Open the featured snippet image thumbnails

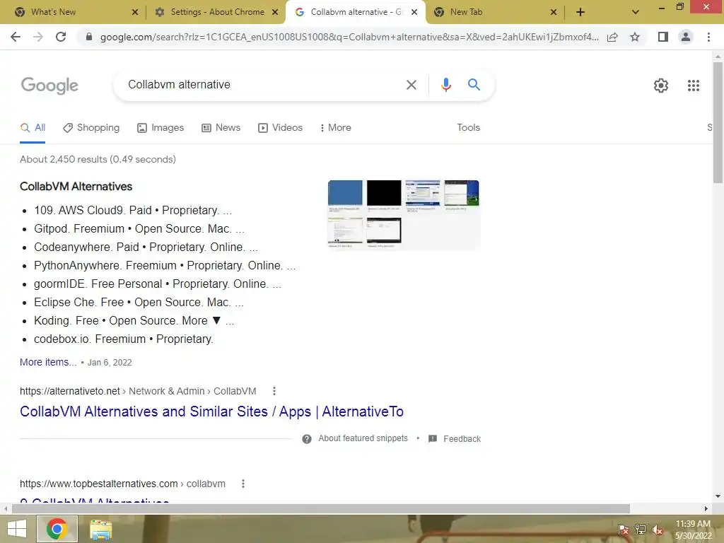point(404,214)
